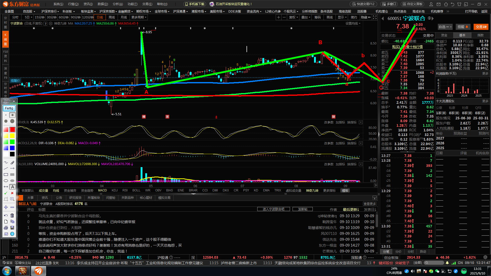
Task: Click the Fertig button in pointer palette
Action: pos(9,108)
